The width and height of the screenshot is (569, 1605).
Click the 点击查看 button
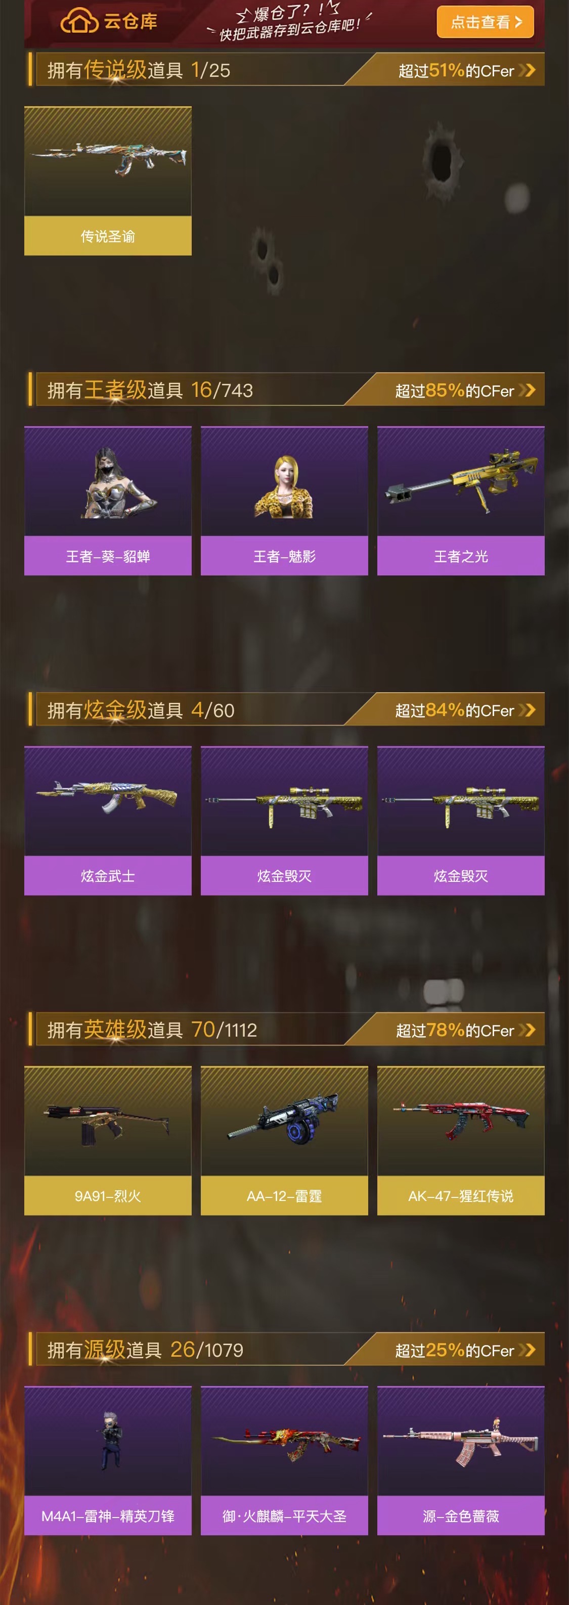[x=485, y=22]
